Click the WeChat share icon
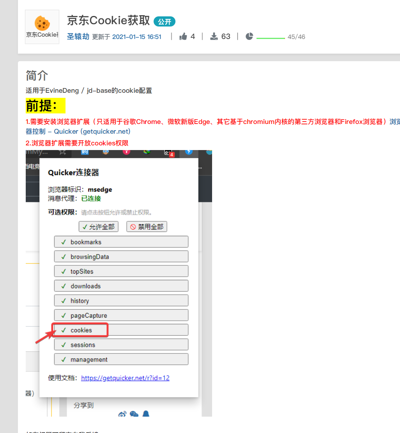This screenshot has height=433, width=400. point(134,414)
